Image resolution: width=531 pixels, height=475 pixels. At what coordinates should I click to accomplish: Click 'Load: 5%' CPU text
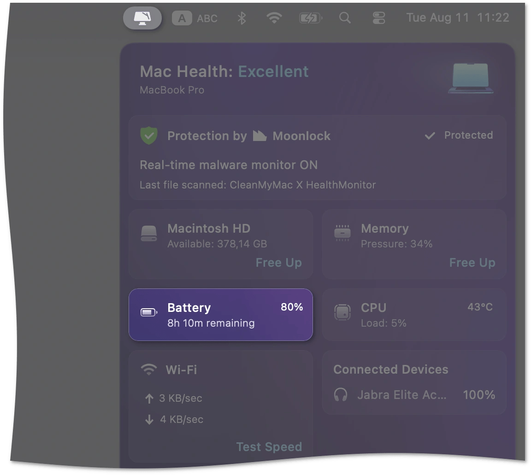click(383, 323)
